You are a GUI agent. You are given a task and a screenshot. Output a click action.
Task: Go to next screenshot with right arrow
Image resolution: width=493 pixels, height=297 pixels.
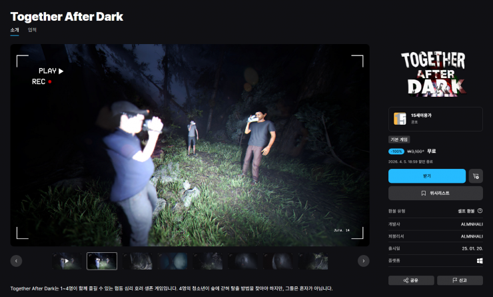363,261
